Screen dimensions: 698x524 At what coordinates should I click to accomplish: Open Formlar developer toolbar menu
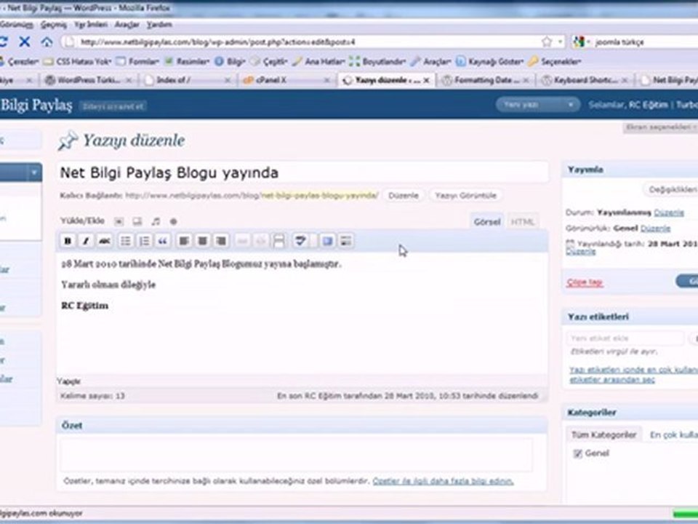click(x=137, y=61)
